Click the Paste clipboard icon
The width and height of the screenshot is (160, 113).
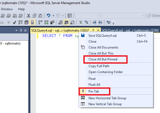(x=40, y=16)
